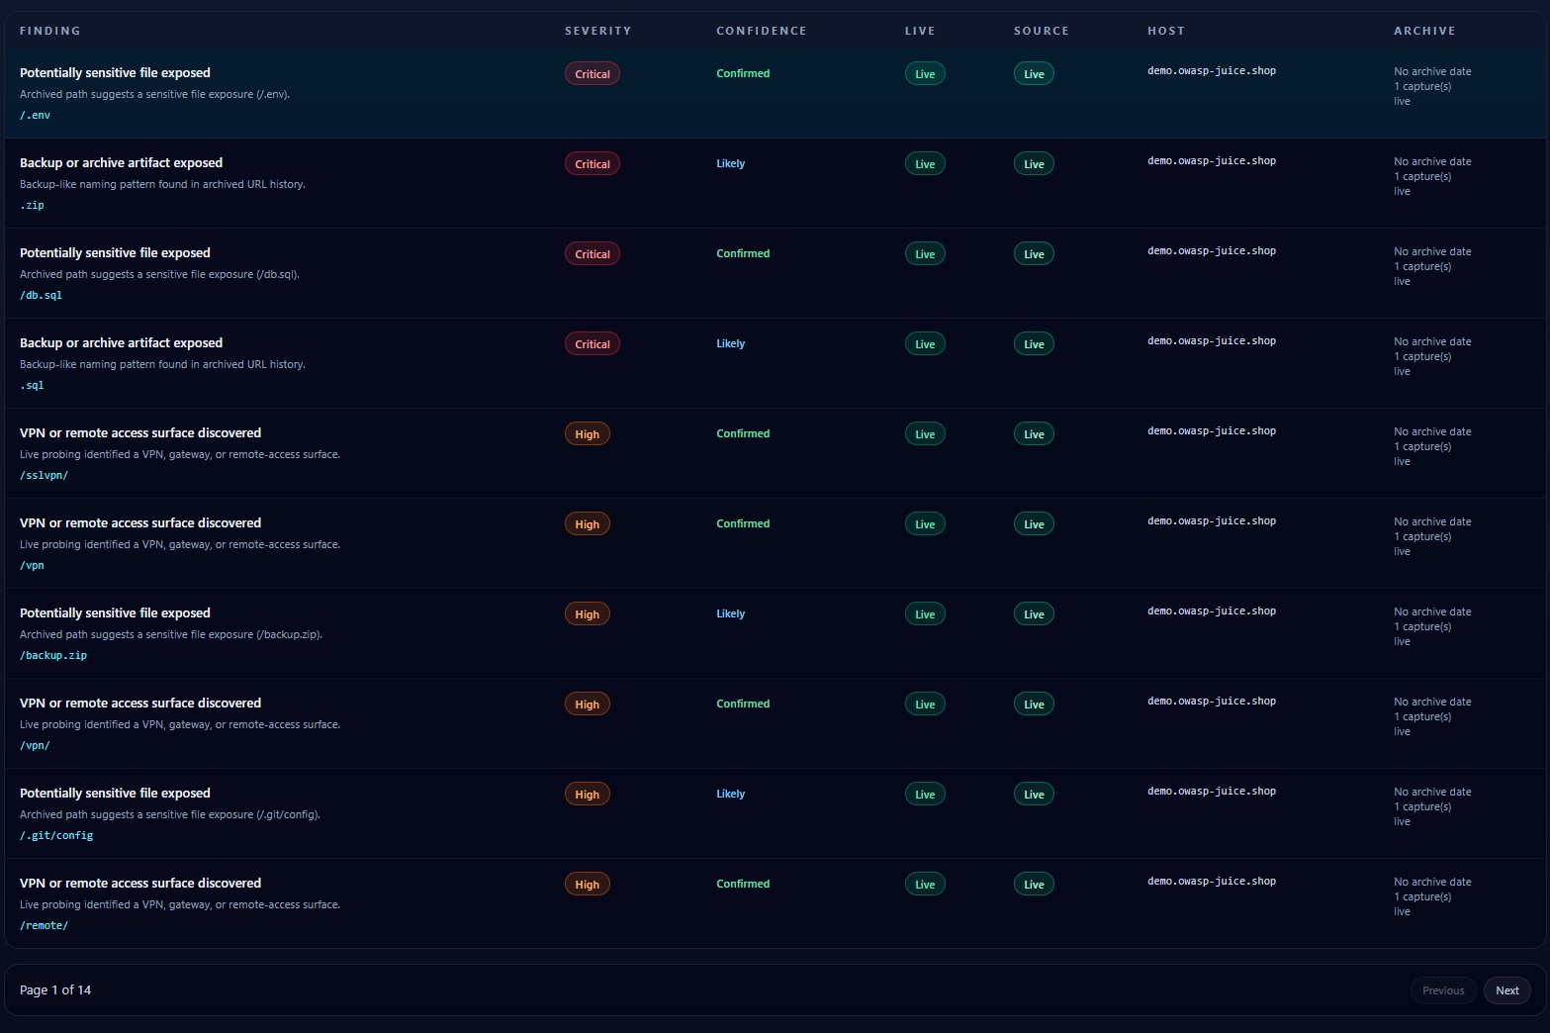Click SOURCE column Live badge in /remote/ row
Screen dimensions: 1550x1033
pos(1034,885)
